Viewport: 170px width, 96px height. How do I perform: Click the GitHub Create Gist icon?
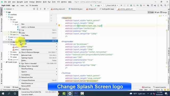(20, 89)
